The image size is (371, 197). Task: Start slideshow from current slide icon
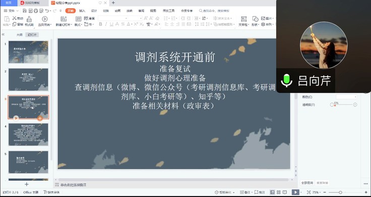(x=45, y=19)
